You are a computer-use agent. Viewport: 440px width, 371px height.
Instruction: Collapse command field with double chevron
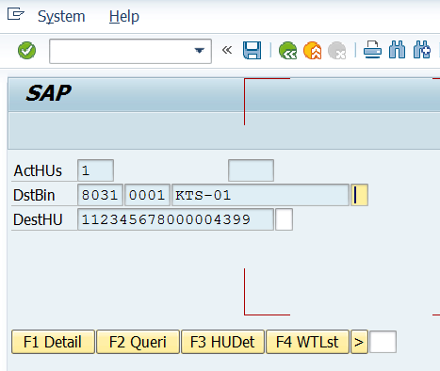point(227,50)
